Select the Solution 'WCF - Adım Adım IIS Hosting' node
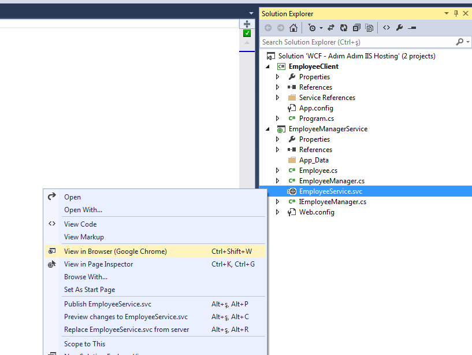Screen dimensions: 472x355 coord(356,56)
